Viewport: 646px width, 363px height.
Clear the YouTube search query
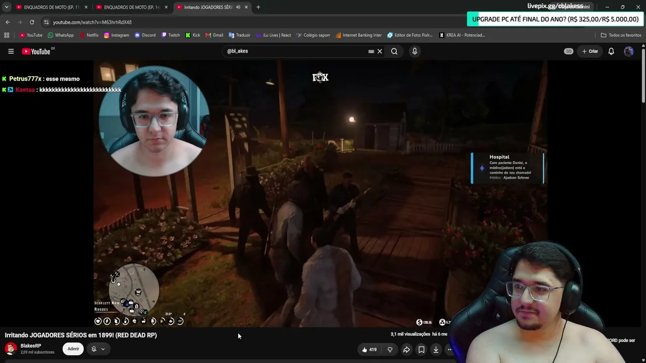point(380,51)
